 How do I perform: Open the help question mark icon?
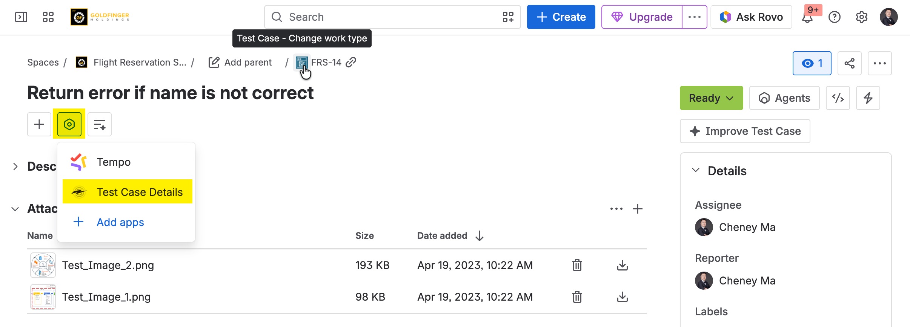[x=835, y=17]
